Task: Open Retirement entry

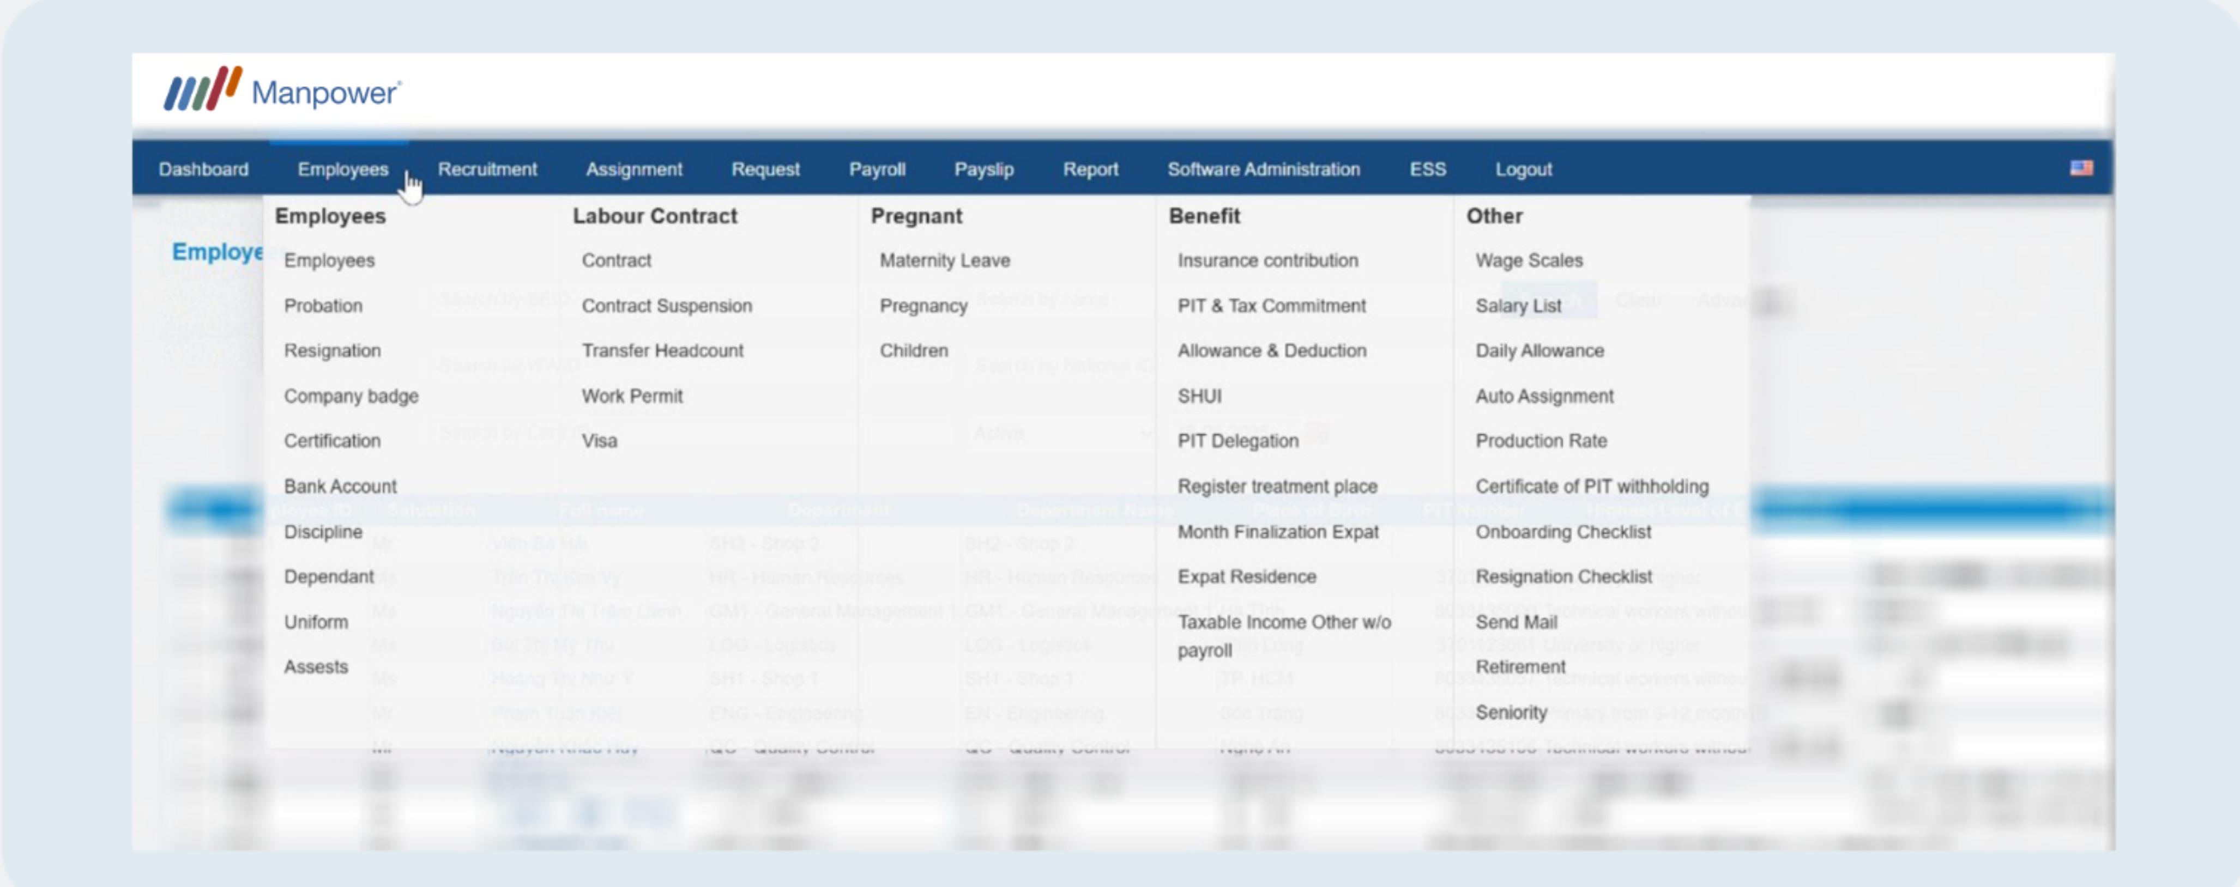Action: (x=1520, y=667)
